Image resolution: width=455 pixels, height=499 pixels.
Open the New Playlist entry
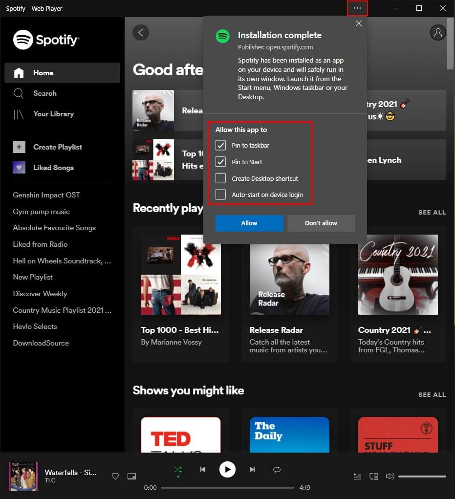coord(33,277)
